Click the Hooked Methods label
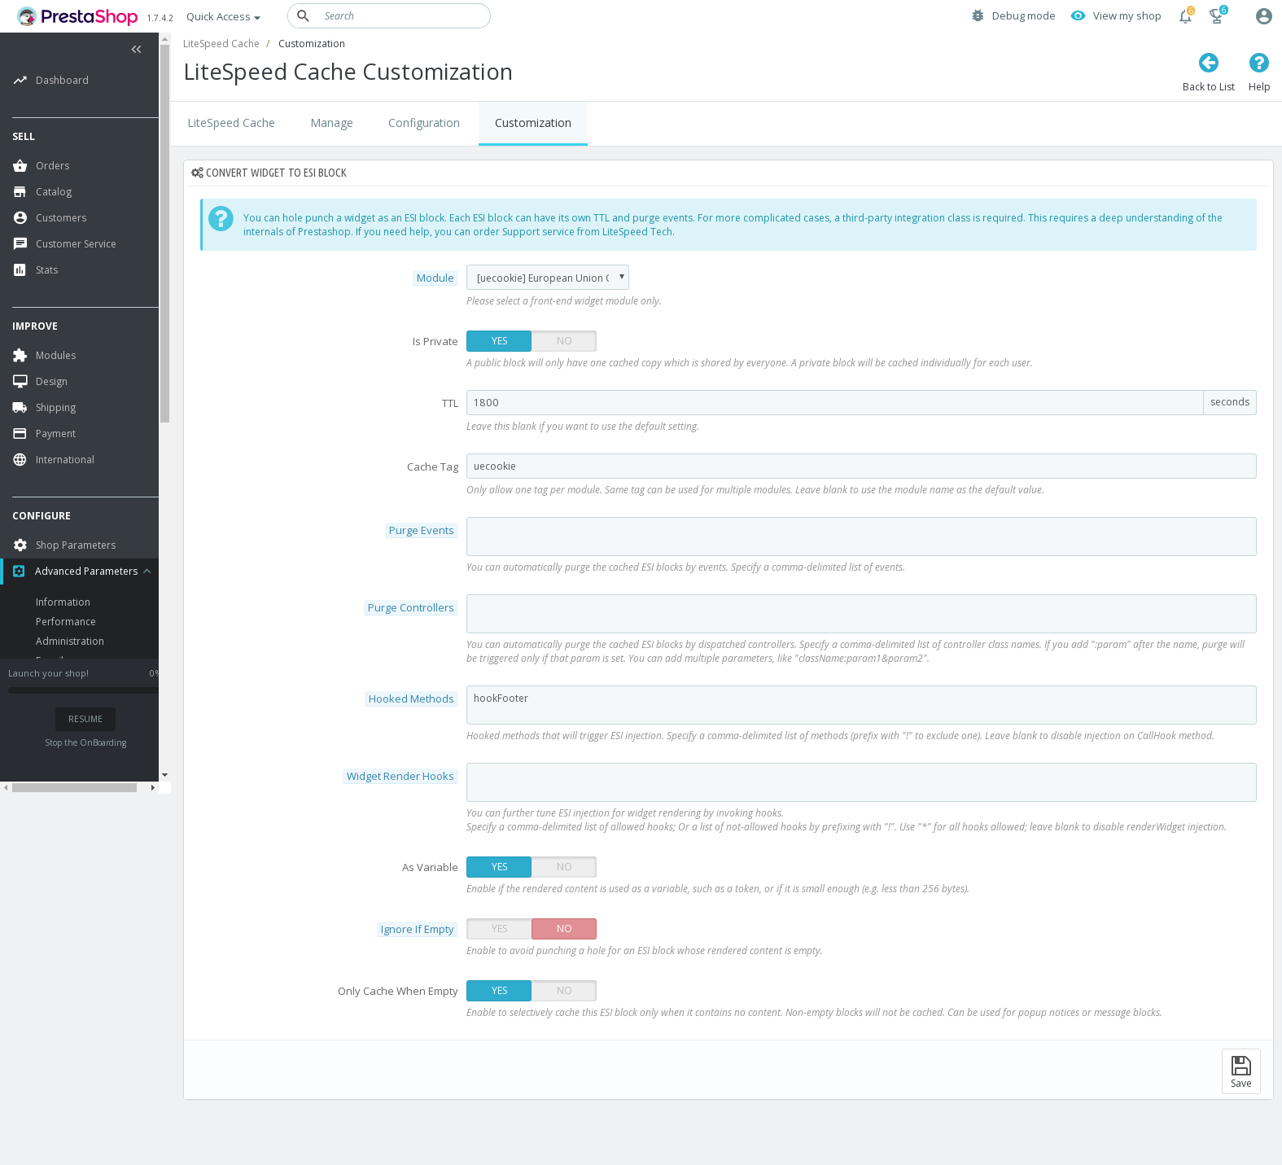Viewport: 1282px width, 1165px height. [x=411, y=699]
